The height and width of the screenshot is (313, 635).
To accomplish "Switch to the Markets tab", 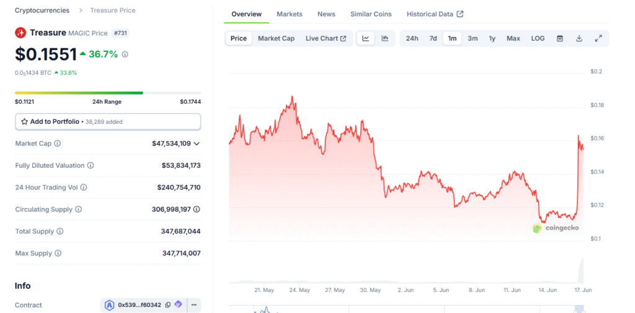I will 290,14.
